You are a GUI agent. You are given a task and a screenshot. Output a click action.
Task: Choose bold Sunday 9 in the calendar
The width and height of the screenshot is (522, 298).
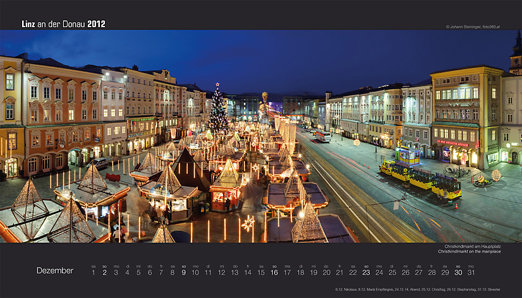pos(183,273)
